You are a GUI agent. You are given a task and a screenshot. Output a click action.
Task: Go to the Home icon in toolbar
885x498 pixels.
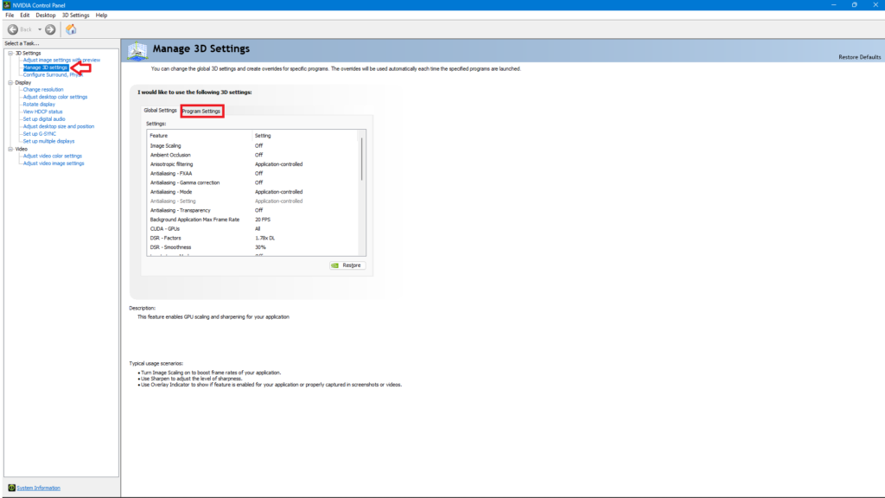(x=71, y=29)
